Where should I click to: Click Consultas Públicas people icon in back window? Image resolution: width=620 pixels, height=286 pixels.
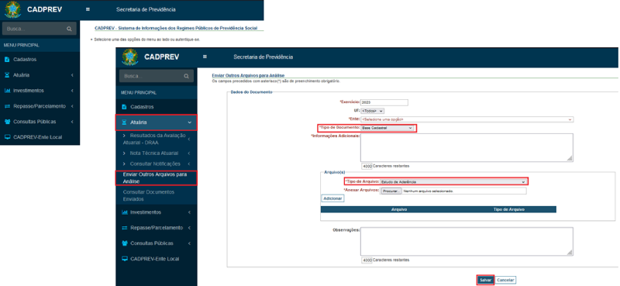click(7, 122)
